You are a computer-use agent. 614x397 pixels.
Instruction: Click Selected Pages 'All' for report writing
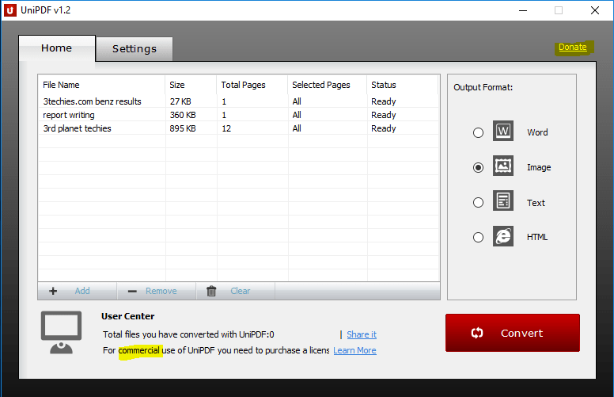[297, 115]
